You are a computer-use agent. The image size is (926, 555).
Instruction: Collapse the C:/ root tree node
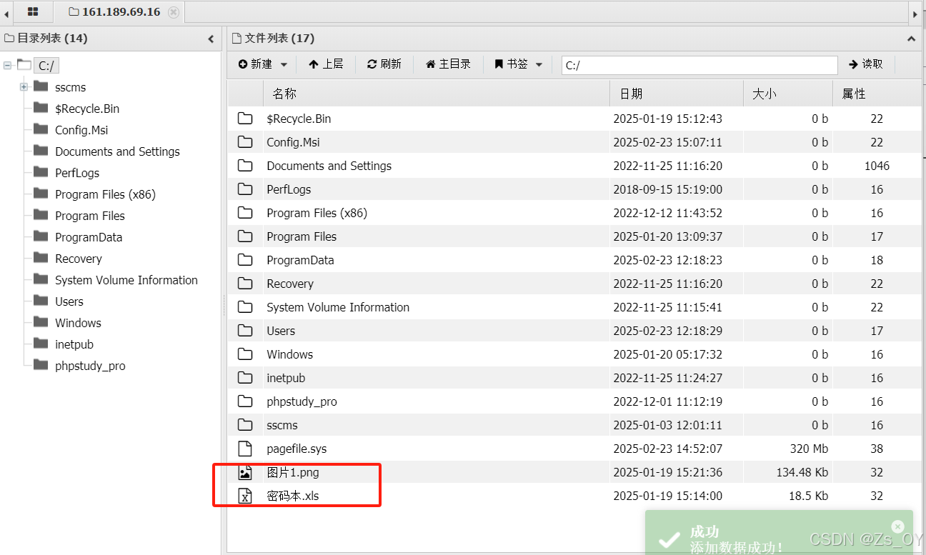7,66
